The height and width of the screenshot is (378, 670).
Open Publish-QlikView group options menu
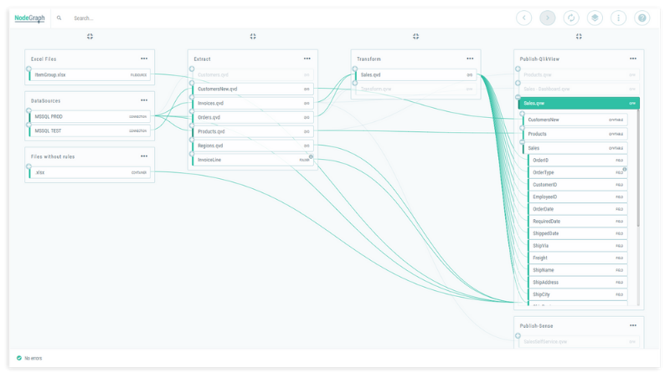click(x=633, y=59)
